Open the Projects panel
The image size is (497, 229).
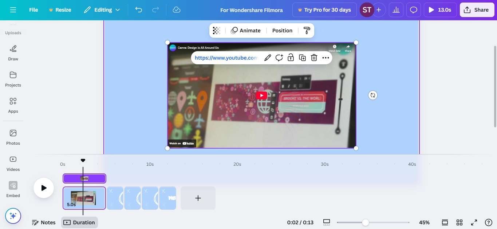13,79
